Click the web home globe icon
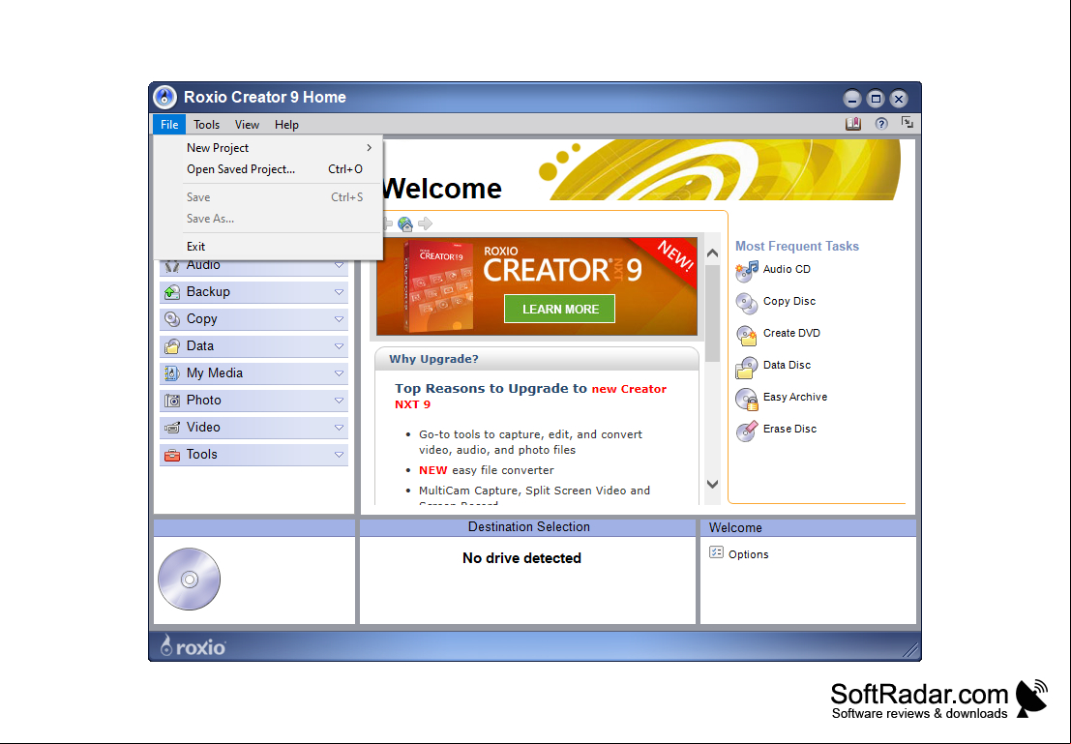The image size is (1071, 744). point(405,223)
